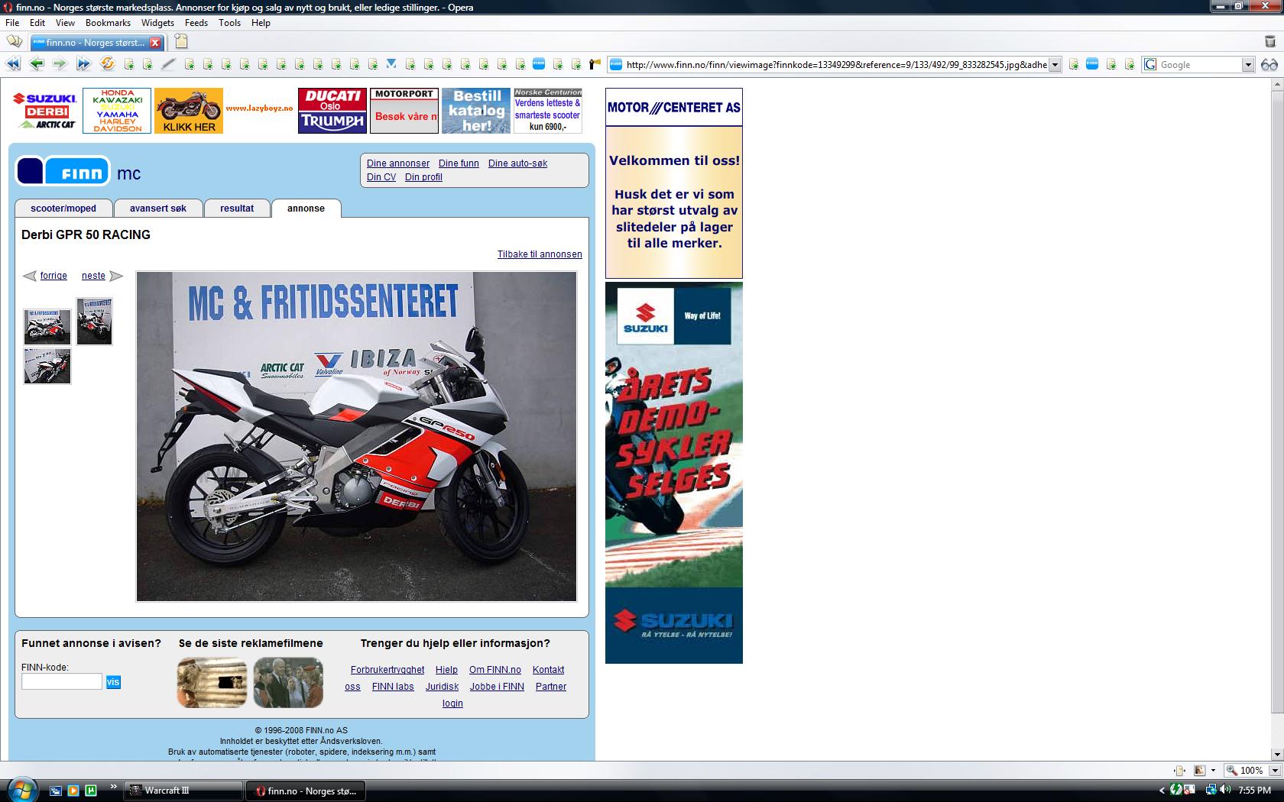Viewport: 1284px width, 802px height.
Task: Open the address bar history dropdown
Action: (1055, 65)
